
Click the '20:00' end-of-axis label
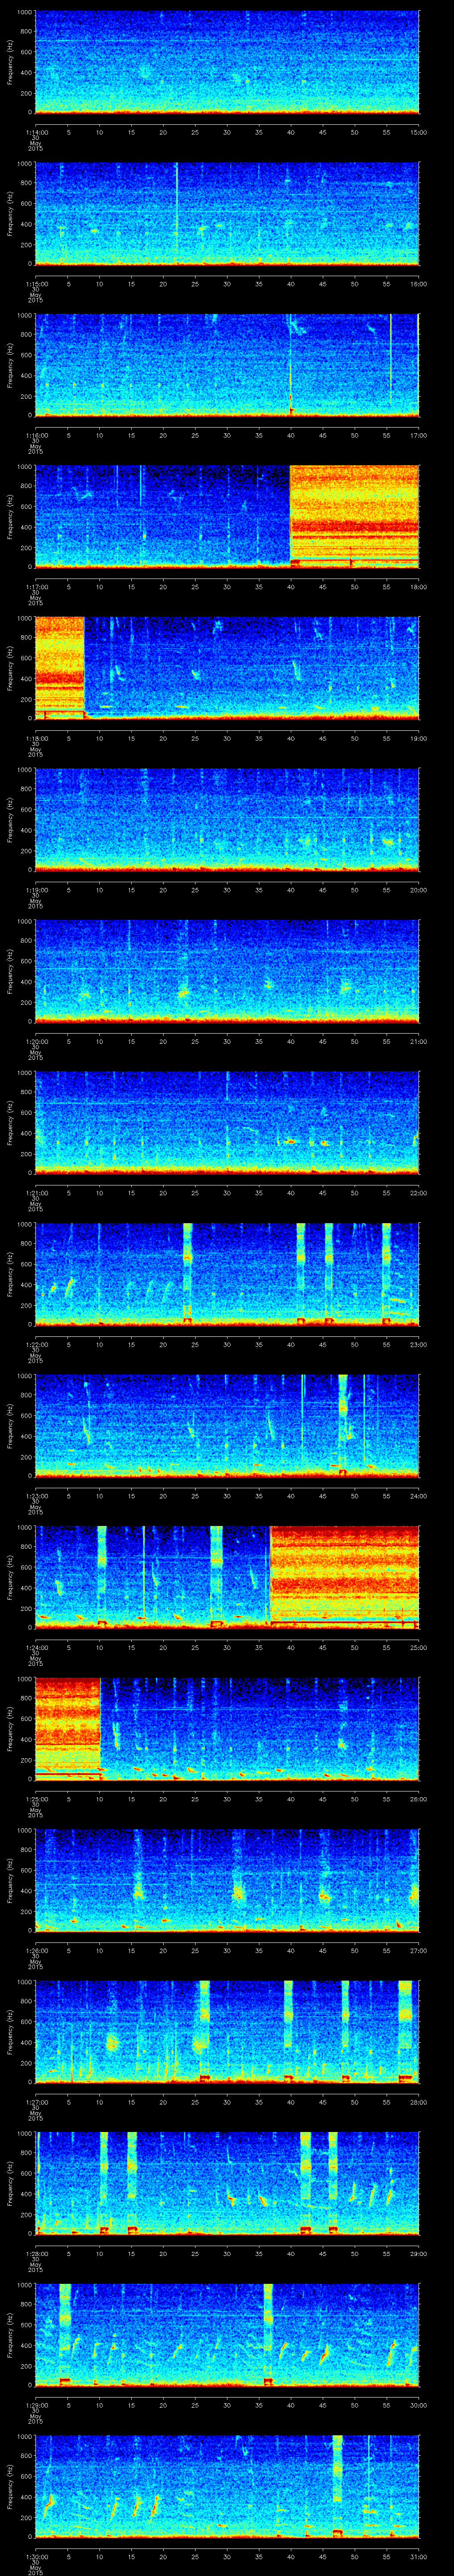click(x=419, y=890)
